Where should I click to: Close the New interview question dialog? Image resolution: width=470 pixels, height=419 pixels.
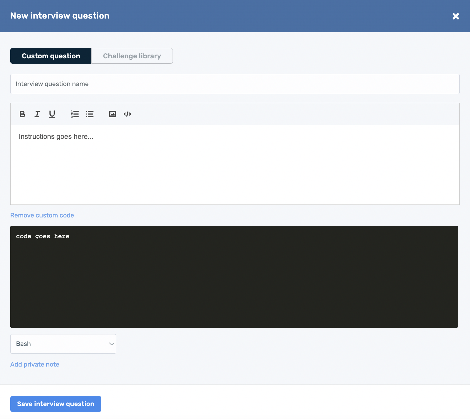tap(456, 16)
